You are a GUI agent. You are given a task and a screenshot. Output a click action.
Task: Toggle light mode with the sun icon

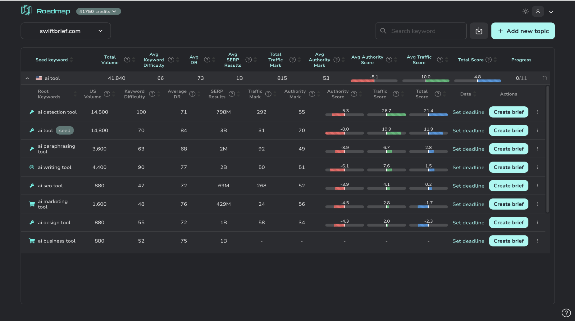point(525,11)
